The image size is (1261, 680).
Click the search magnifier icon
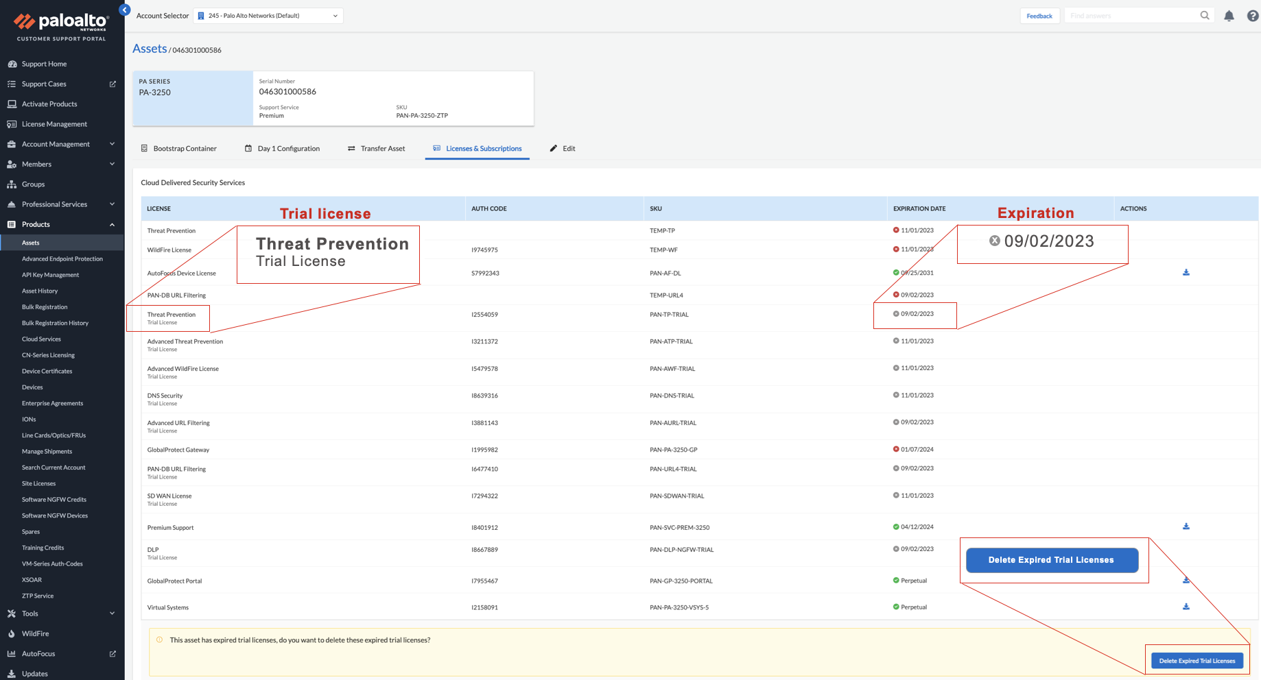(x=1204, y=16)
